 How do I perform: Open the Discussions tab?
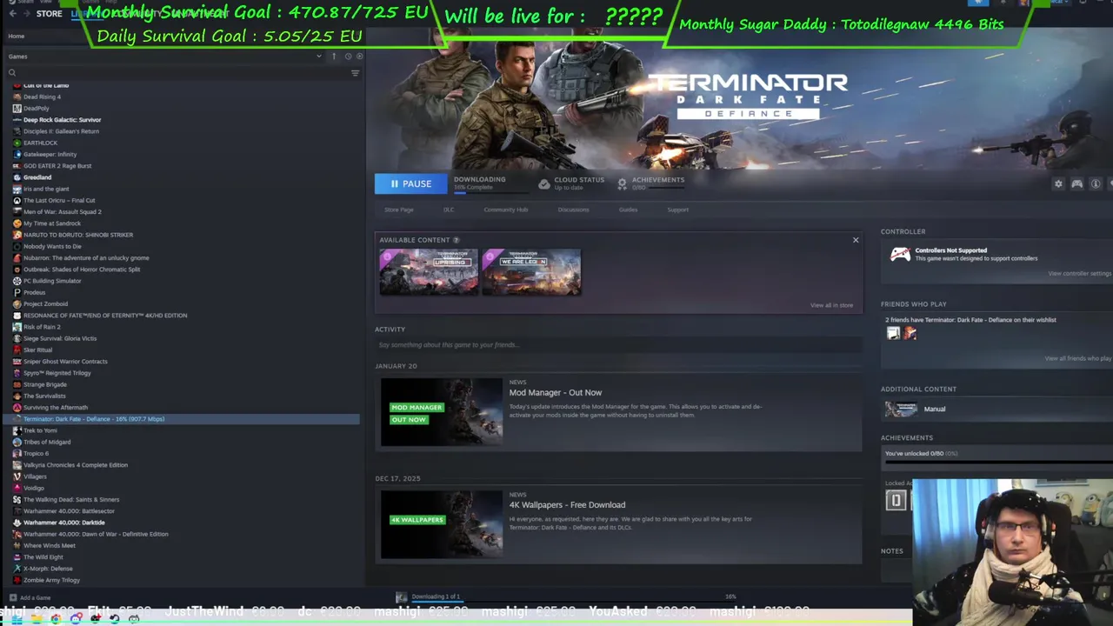coord(573,210)
